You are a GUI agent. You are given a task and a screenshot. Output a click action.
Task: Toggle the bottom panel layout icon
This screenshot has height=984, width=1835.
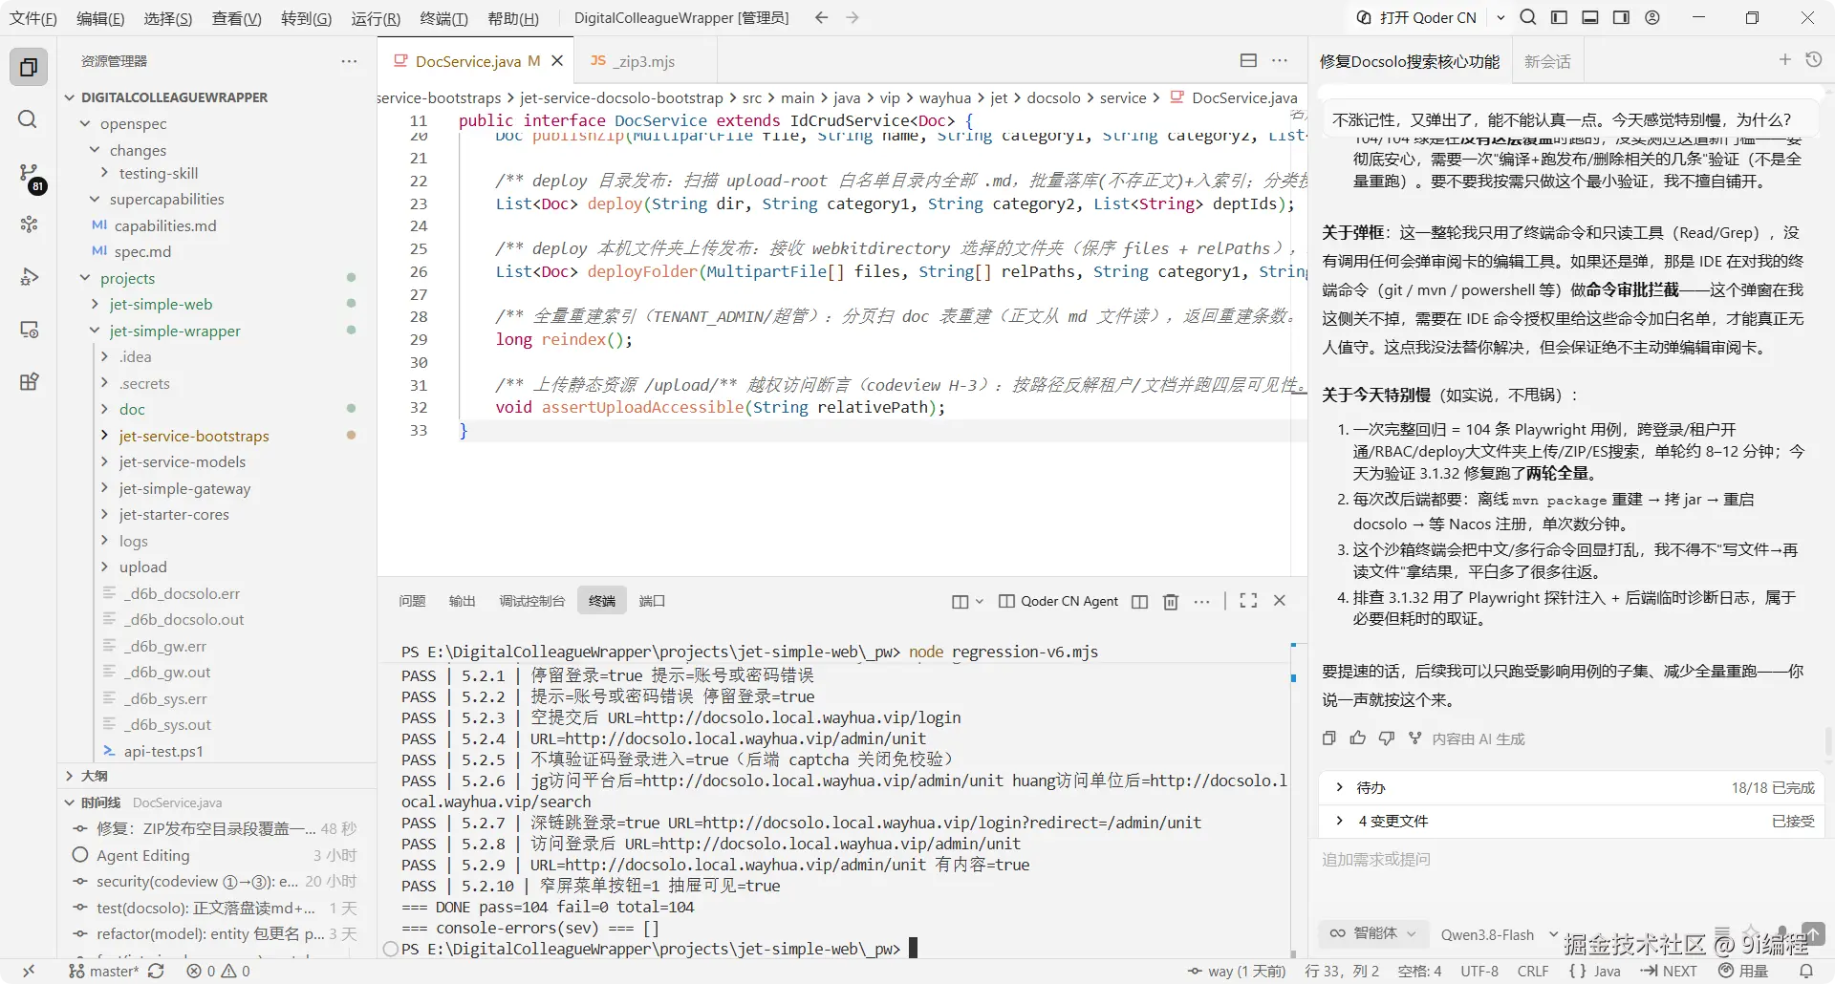[1590, 17]
